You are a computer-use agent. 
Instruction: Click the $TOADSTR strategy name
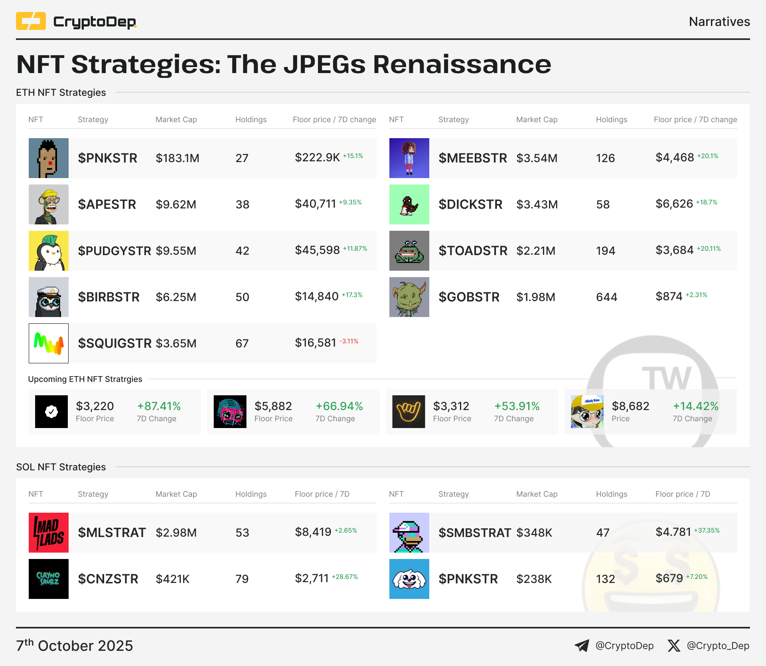(473, 251)
